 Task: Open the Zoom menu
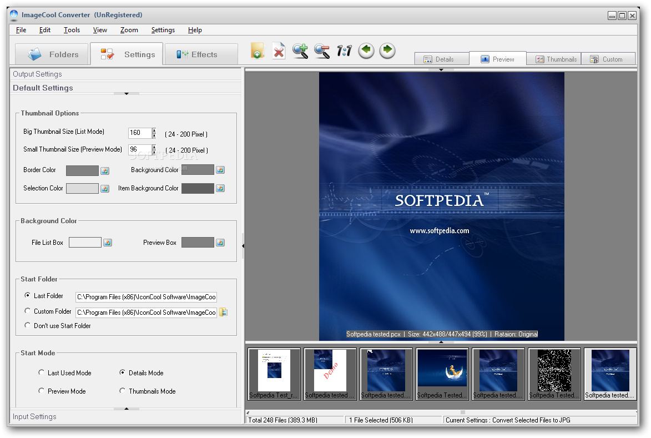click(x=129, y=30)
